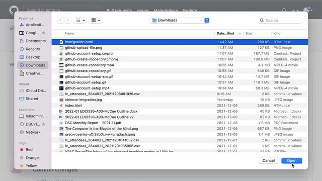Viewport: 322px width, 181px height.
Task: Click the magnifier icon in Search field
Action: (x=262, y=20)
